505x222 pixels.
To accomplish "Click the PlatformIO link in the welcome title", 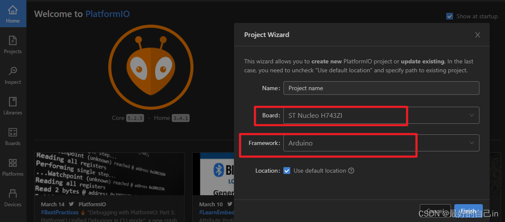I will tap(107, 14).
